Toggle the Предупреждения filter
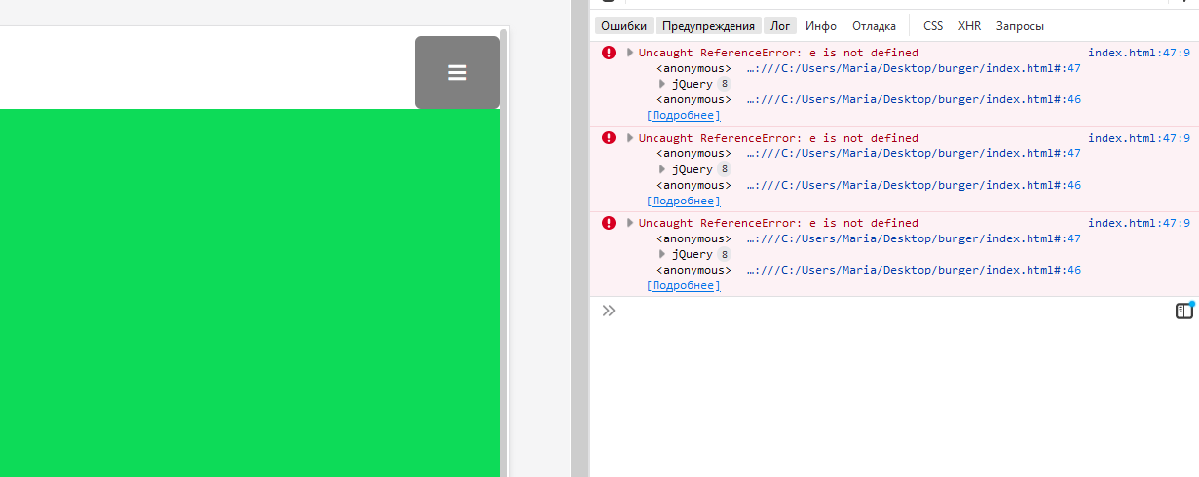The image size is (1199, 477). [708, 26]
